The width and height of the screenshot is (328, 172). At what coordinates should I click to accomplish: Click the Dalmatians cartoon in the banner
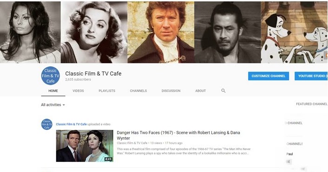tap(295, 32)
